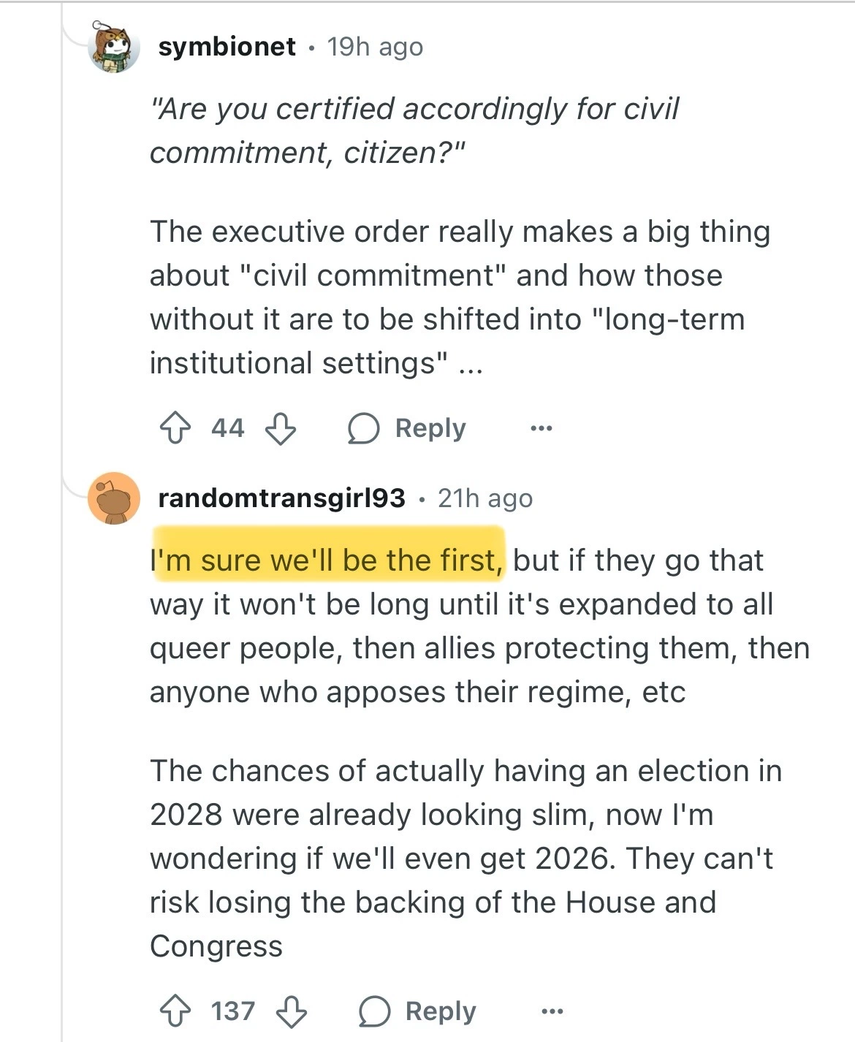Click the "21h ago" timestamp
The image size is (855, 1042).
[485, 498]
